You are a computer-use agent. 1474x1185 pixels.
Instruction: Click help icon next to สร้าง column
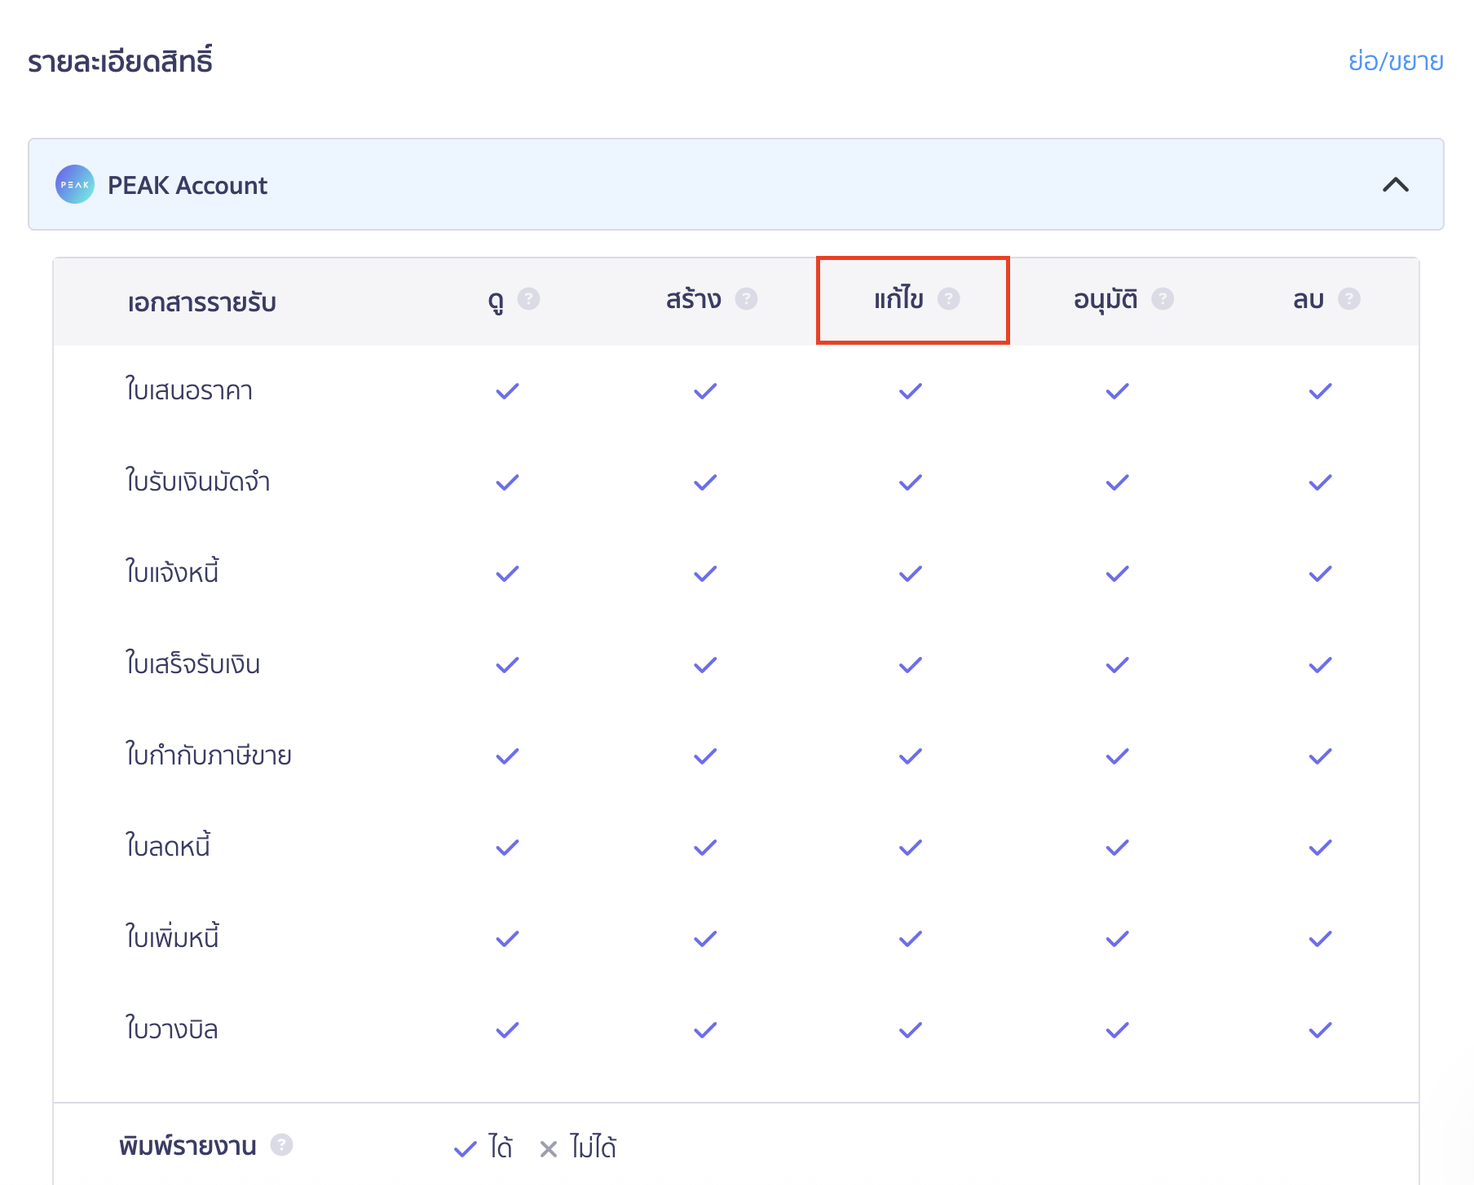[746, 299]
